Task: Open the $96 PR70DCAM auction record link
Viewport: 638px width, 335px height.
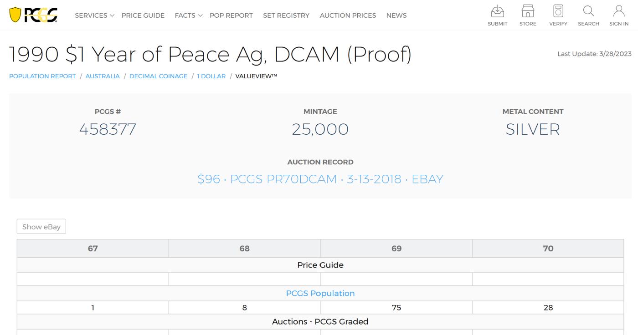Action: point(320,179)
